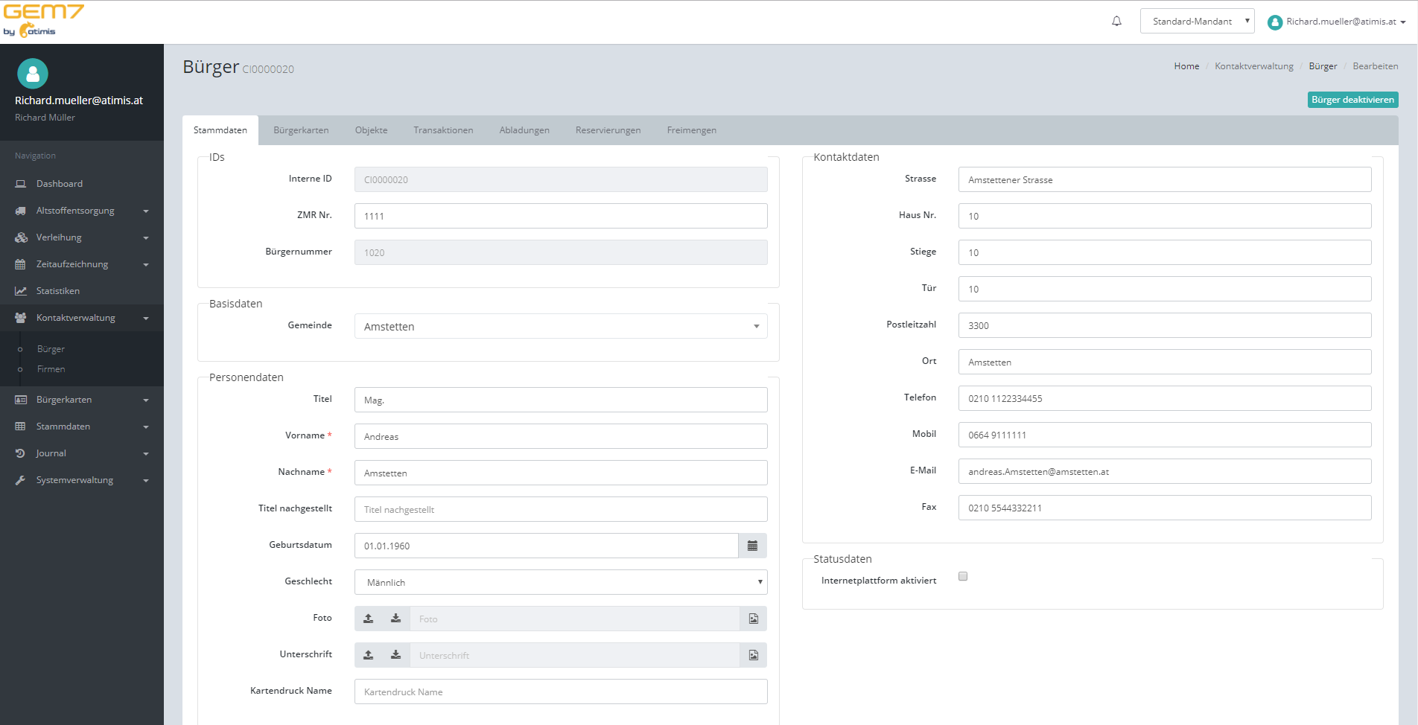Viewport: 1418px width, 725px height.
Task: Switch to the Reservierungen tab
Action: coord(608,130)
